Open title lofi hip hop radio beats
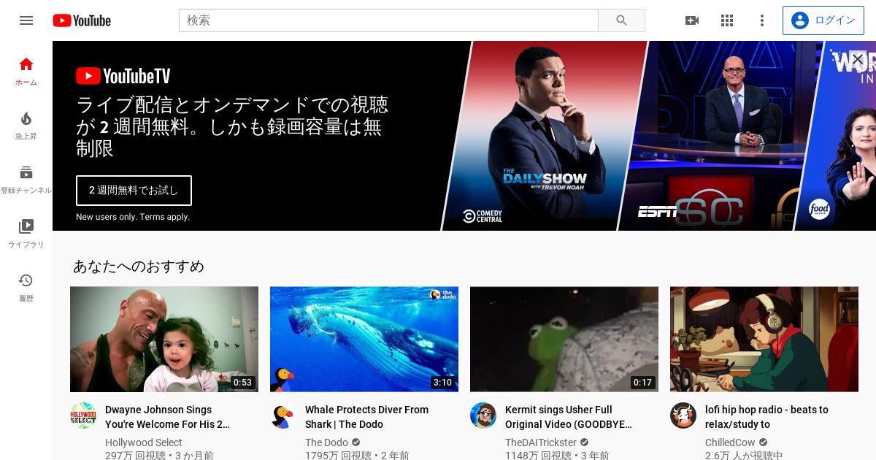Image resolution: width=876 pixels, height=460 pixels. click(766, 417)
